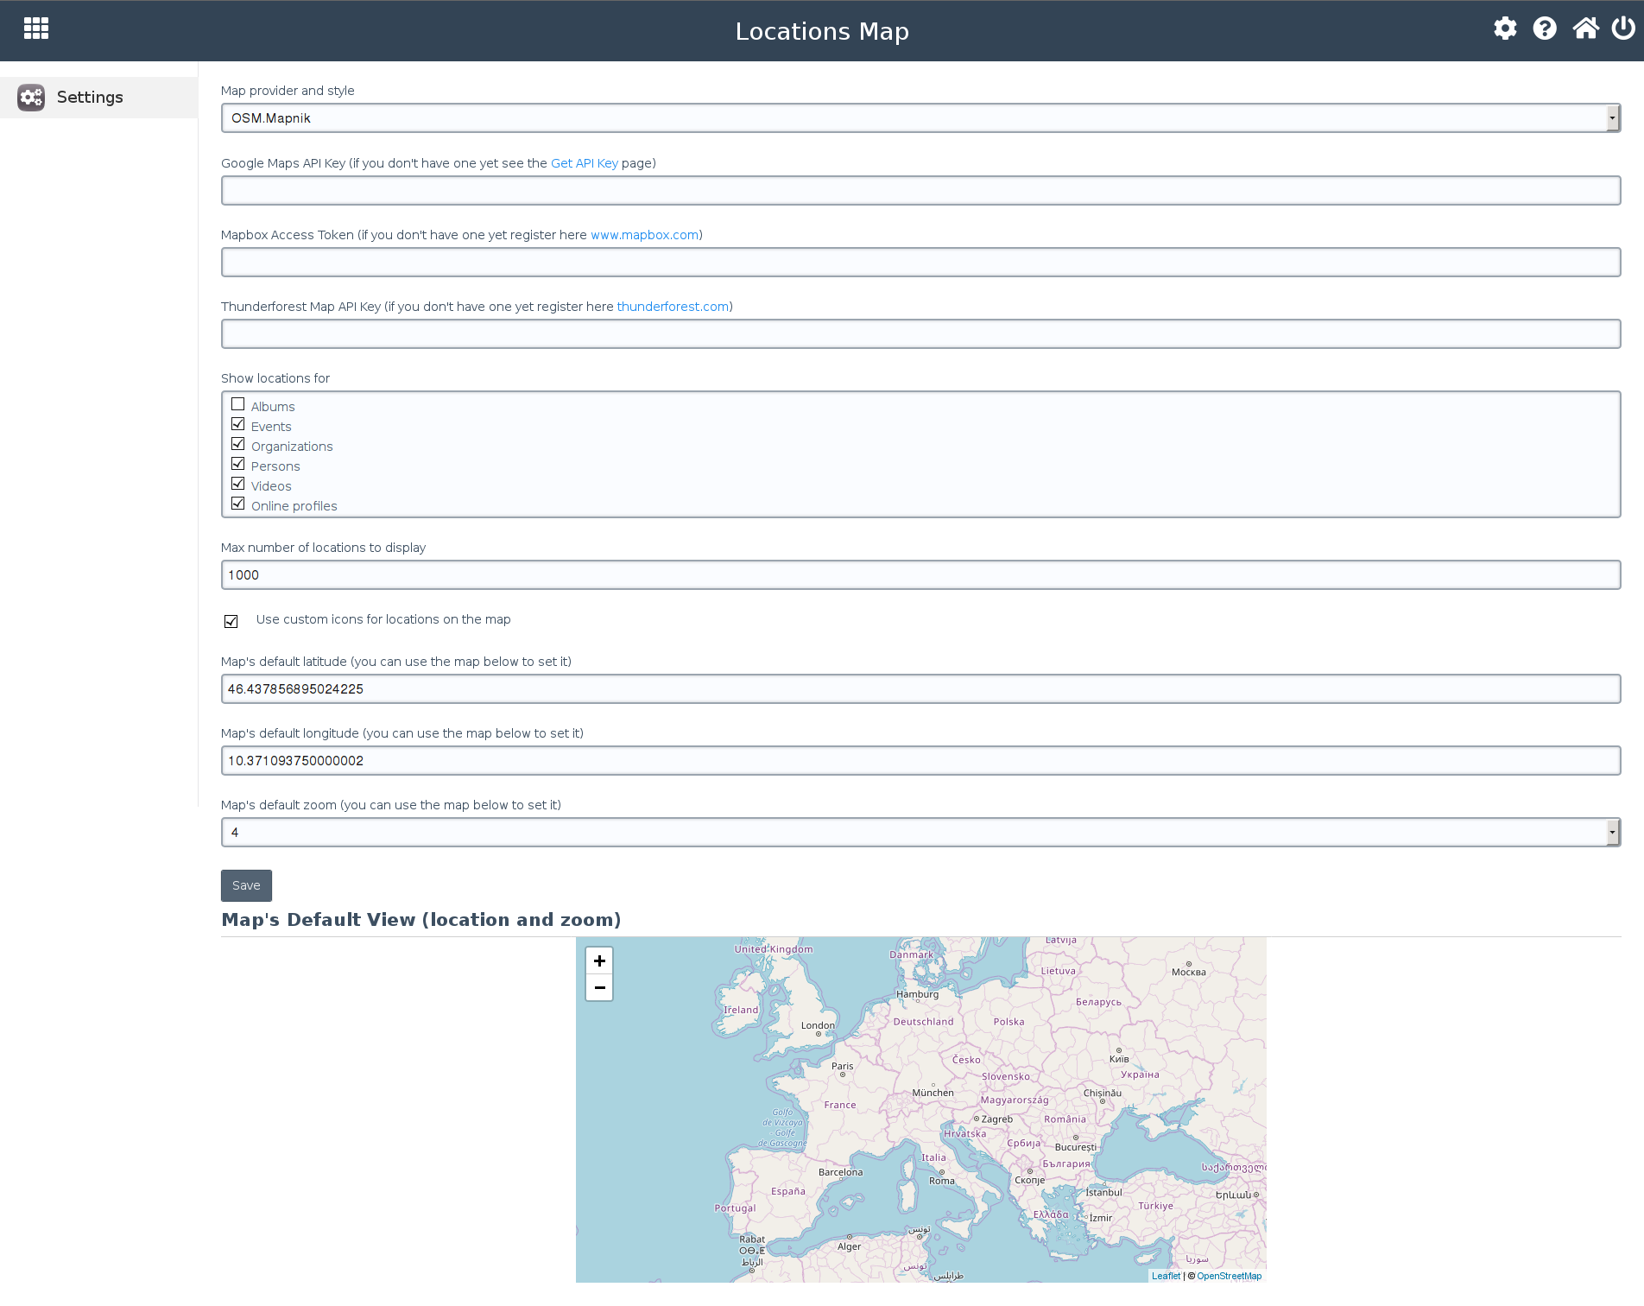Open the apps grid menu icon

pos(36,29)
